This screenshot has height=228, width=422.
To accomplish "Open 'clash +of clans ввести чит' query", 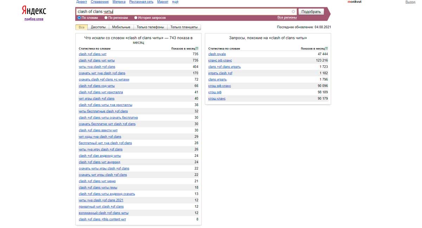I will tap(98, 130).
